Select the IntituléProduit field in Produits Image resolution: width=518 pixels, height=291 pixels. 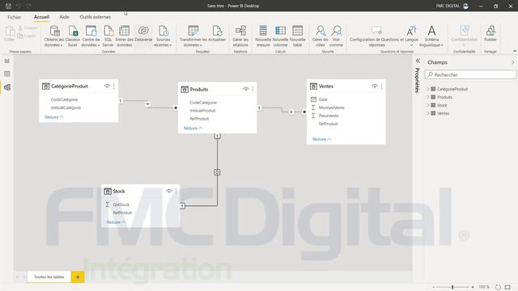coord(202,111)
